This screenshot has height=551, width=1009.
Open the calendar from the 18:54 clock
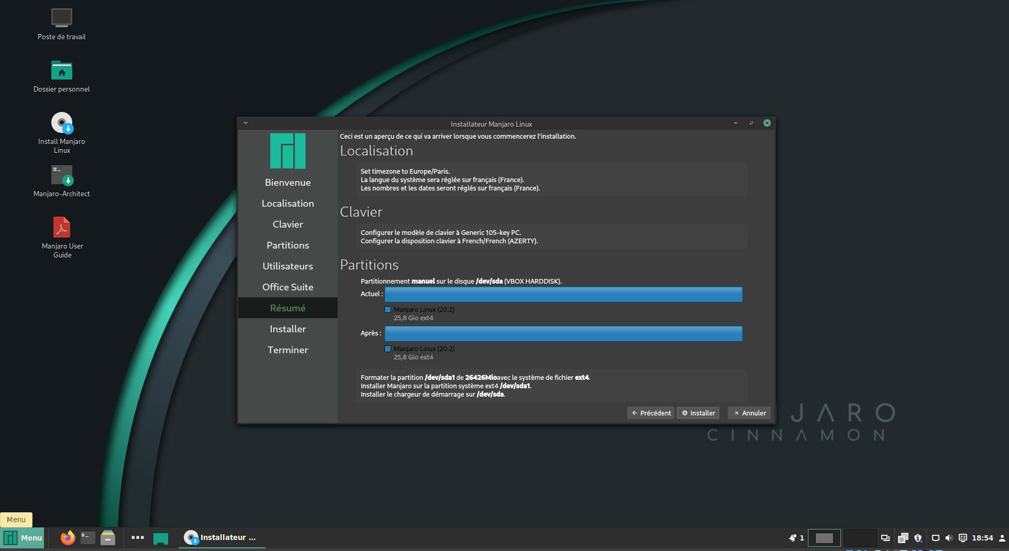[x=982, y=537]
